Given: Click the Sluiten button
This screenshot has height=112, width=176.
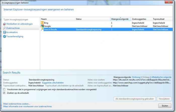Looking at the screenshot, I should [x=165, y=106].
